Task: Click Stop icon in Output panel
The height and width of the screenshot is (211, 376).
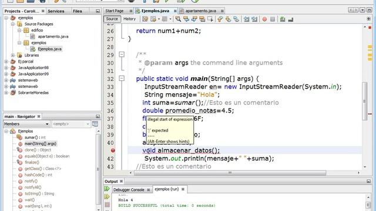Action: [107, 205]
